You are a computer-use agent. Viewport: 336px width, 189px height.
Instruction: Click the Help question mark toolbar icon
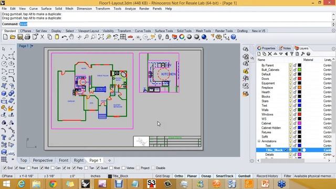point(233,37)
